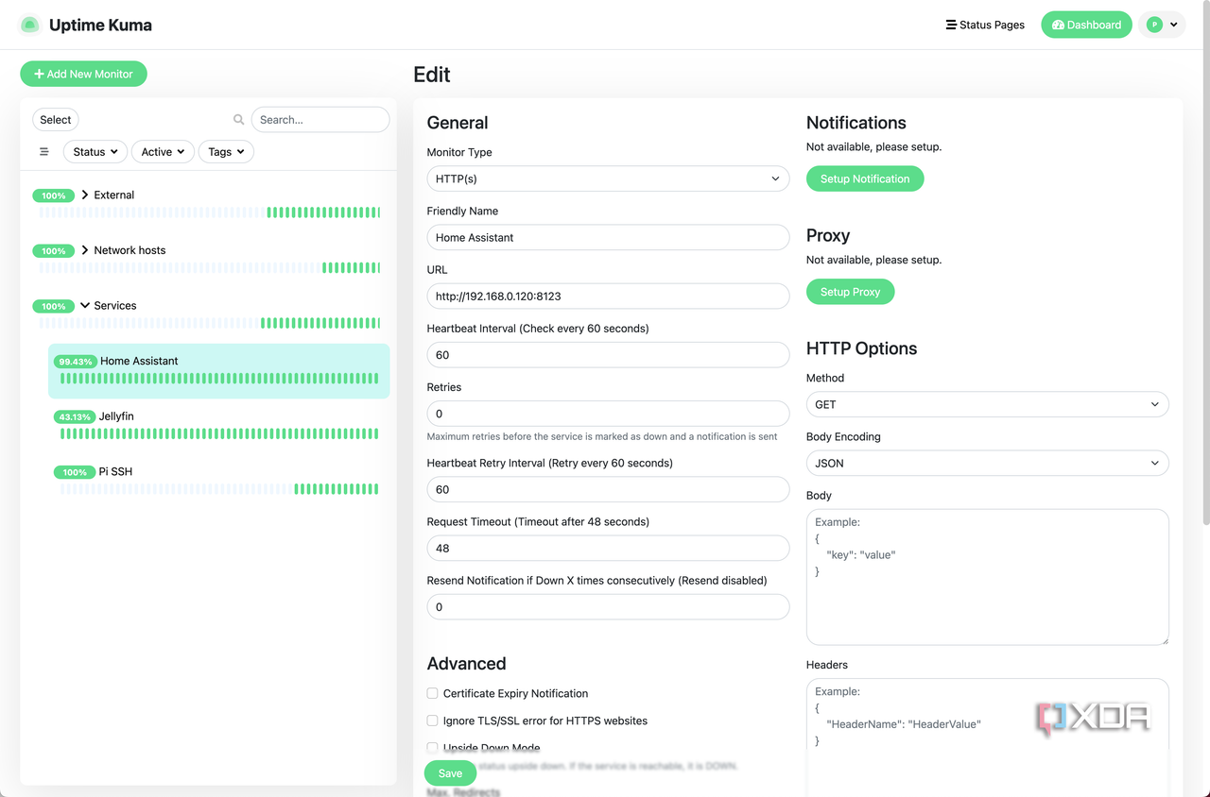This screenshot has width=1210, height=797.
Task: Click the monitor Search field
Action: pyautogui.click(x=320, y=120)
